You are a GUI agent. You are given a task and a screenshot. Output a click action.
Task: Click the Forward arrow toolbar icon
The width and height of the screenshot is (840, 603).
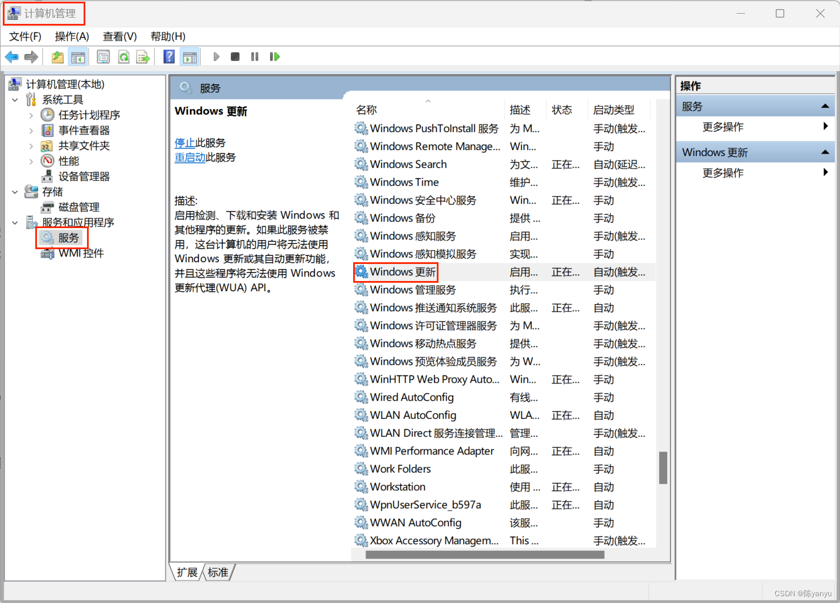31,57
